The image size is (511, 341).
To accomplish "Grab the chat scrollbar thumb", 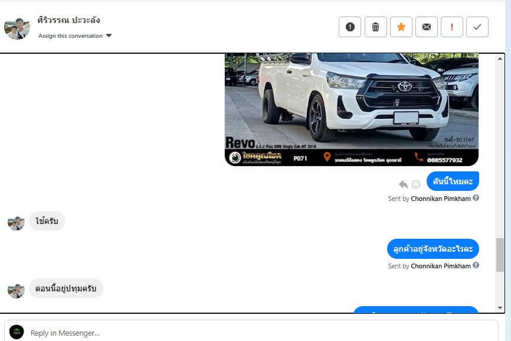I will click(500, 255).
